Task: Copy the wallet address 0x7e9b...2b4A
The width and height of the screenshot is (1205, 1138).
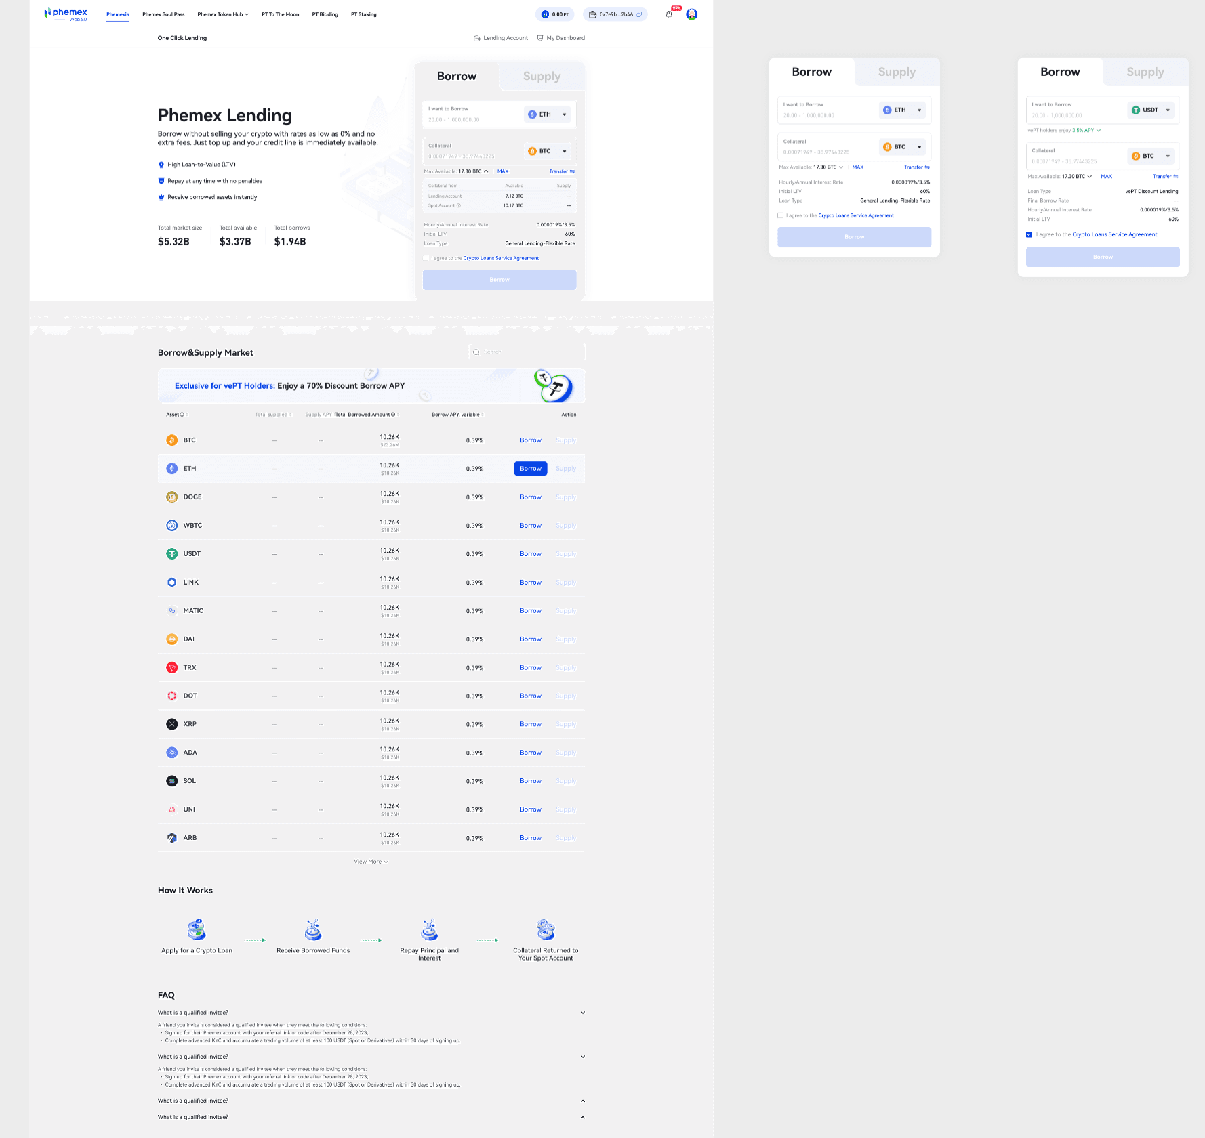Action: point(639,14)
